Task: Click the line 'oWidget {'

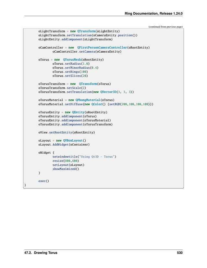Action: (46, 153)
